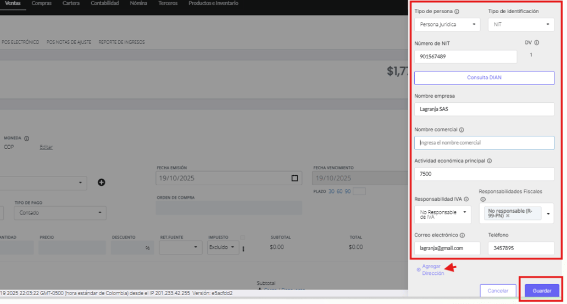The width and height of the screenshot is (567, 304).
Task: Click info icon under Responsabilidades Fiscales label
Action: tap(483, 200)
